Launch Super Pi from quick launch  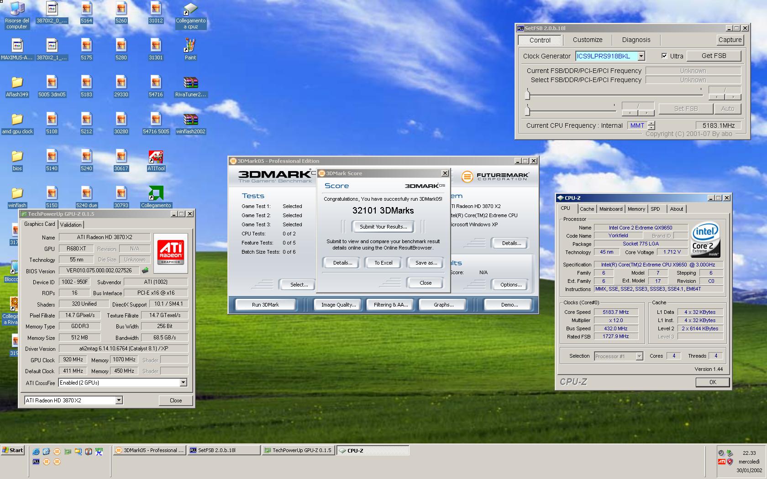[x=99, y=452]
